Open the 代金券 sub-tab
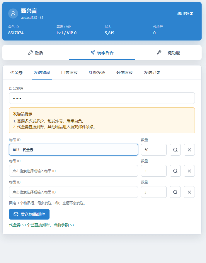The width and height of the screenshot is (206, 263). [16, 73]
